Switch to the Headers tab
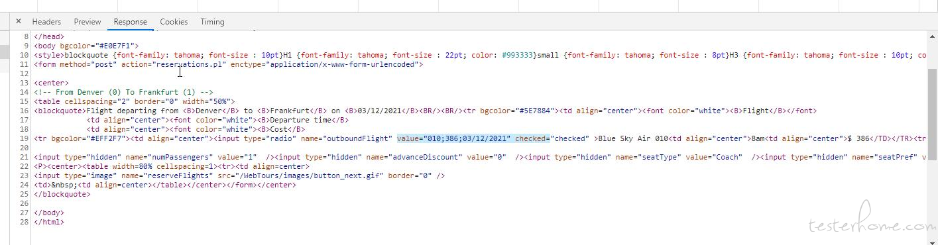Viewport: 938px width, 245px height. (46, 22)
